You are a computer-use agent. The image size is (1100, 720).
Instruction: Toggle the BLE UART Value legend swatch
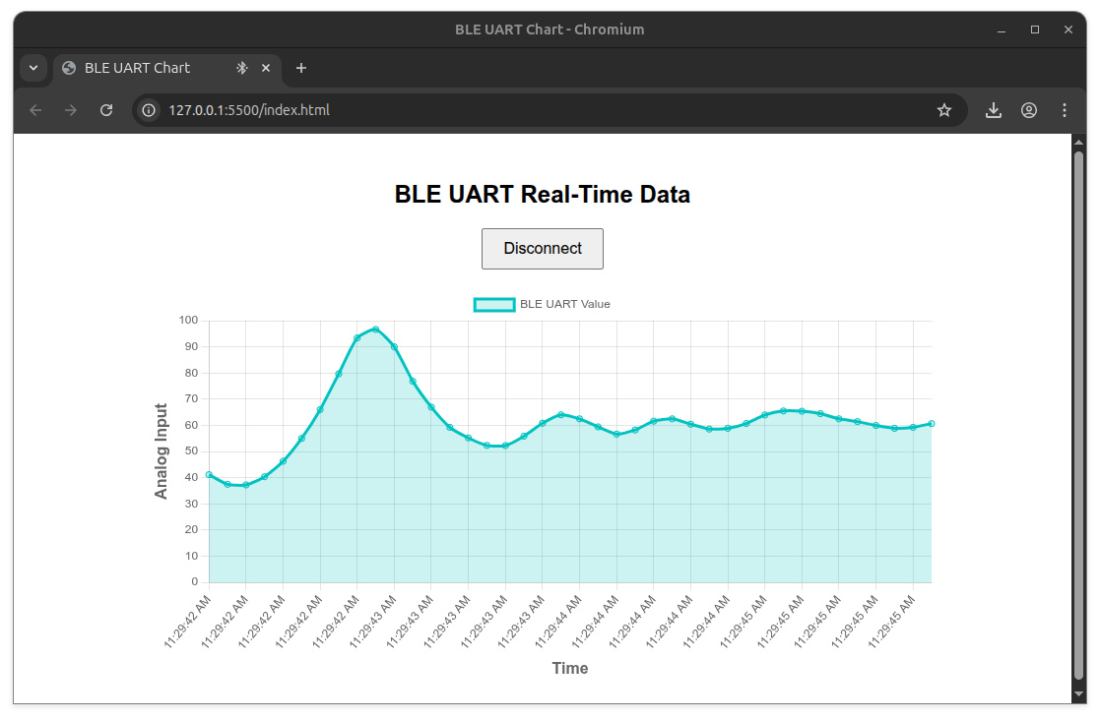(494, 304)
